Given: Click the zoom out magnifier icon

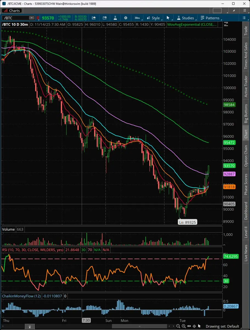Looking at the screenshot, I should tap(178, 326).
